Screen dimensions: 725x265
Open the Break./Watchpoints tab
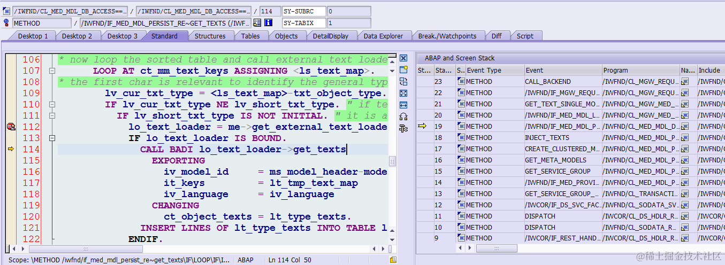tap(447, 36)
